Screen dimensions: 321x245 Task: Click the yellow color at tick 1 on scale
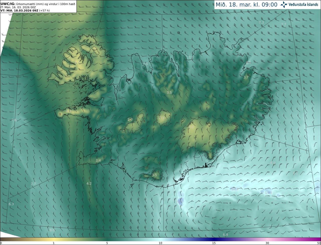coord(53,239)
